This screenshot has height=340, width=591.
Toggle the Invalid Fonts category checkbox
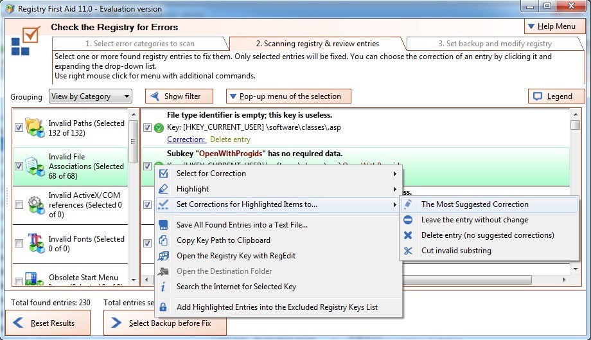19,243
